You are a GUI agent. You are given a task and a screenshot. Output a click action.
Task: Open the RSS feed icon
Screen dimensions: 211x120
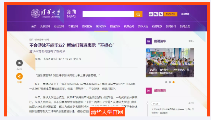(x=161, y=14)
